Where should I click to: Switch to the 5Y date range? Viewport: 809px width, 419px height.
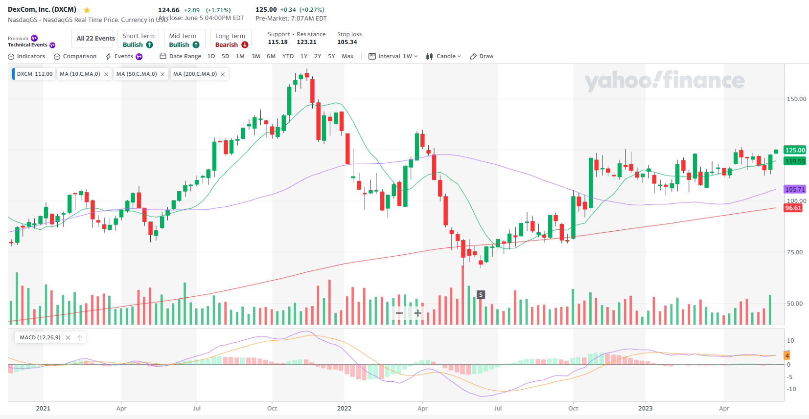331,56
